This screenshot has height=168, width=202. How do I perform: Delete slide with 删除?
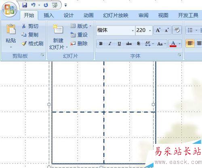[x=79, y=44]
